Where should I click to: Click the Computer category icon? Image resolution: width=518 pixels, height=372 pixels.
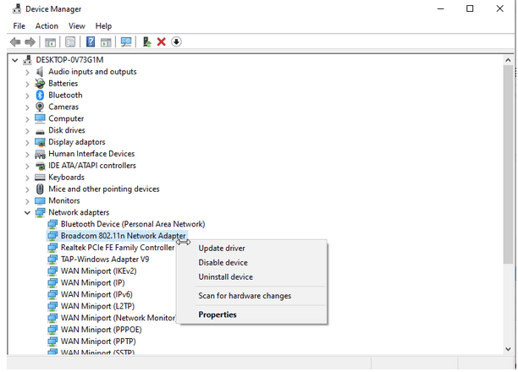click(x=40, y=118)
